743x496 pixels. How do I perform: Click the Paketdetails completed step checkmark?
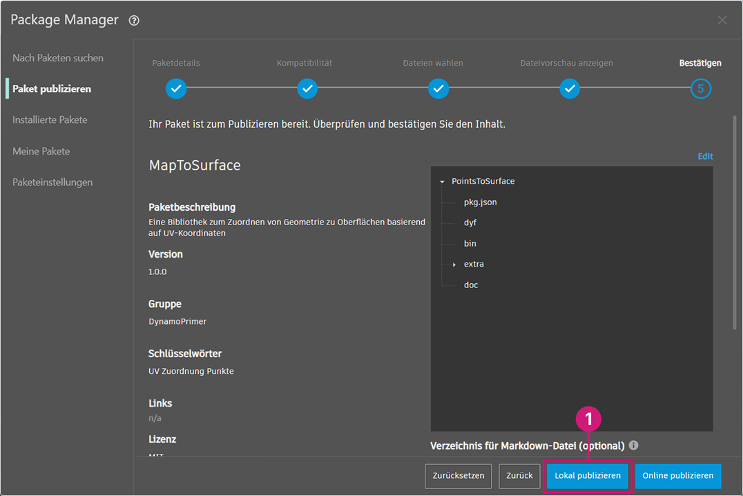176,88
